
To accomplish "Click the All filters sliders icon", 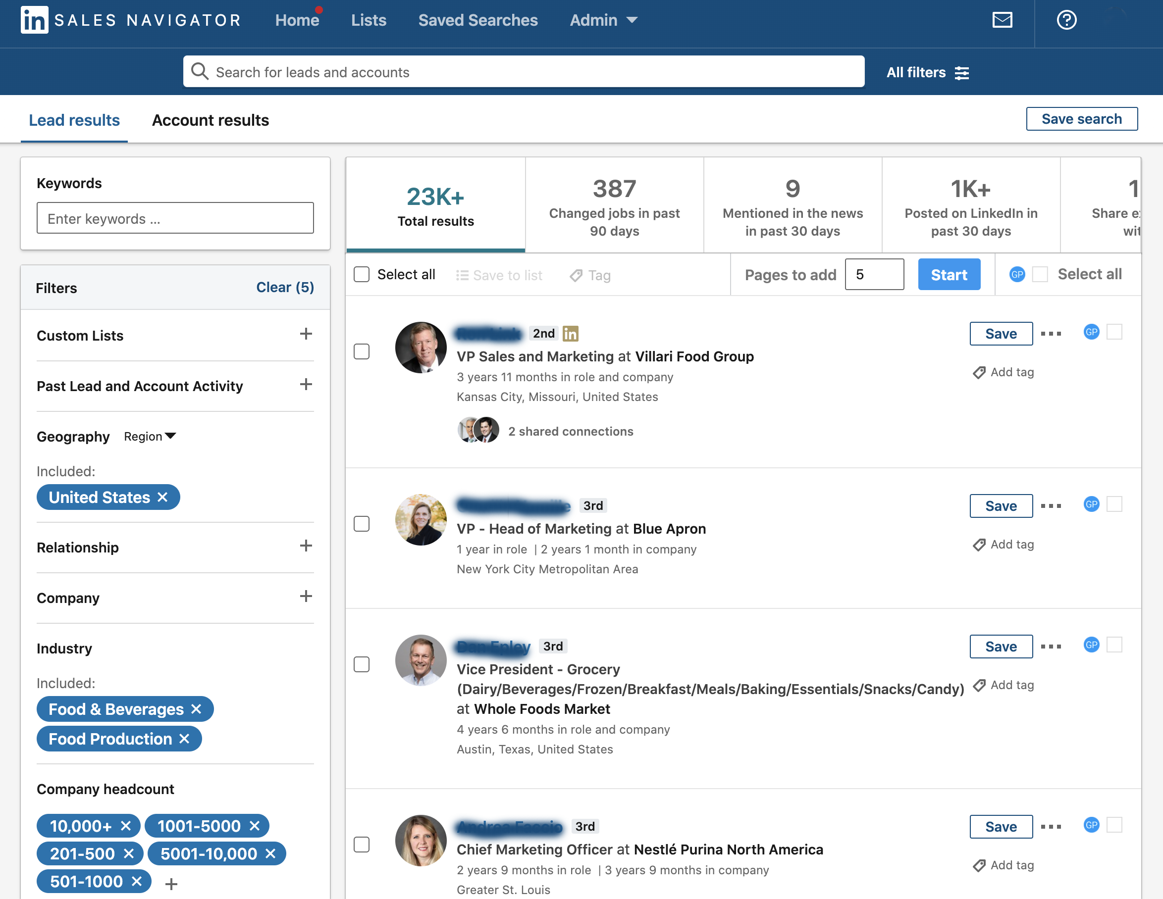I will [x=962, y=73].
